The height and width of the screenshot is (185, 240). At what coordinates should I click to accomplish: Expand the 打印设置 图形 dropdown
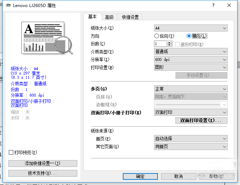[191, 67]
